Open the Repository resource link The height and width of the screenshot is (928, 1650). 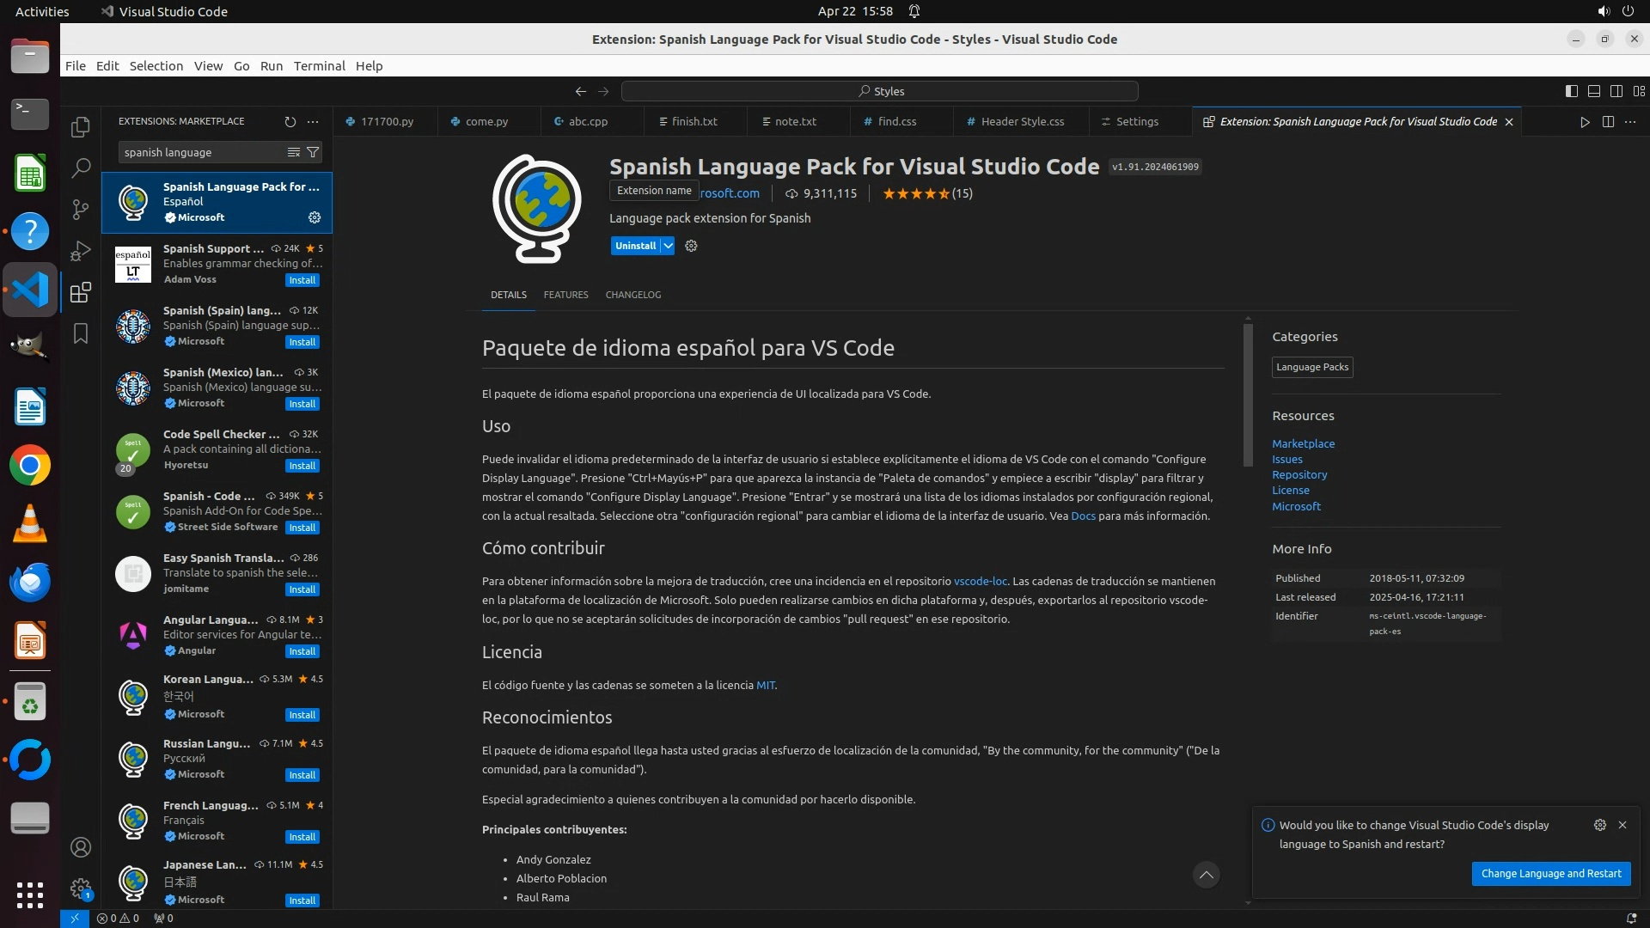tap(1299, 475)
